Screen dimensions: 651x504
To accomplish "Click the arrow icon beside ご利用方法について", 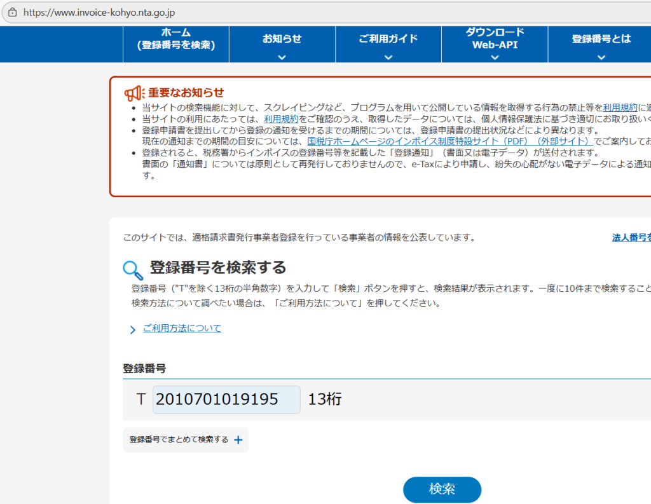I will (133, 329).
